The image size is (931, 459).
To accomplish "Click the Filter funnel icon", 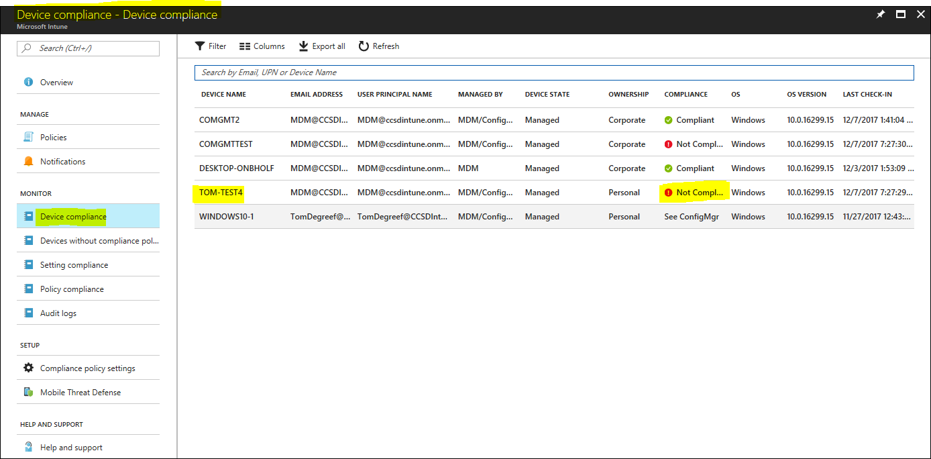I will coord(199,46).
